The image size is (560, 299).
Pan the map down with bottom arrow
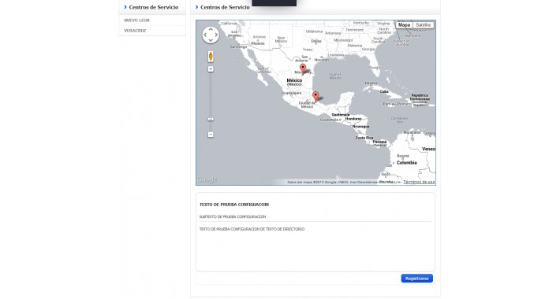pyautogui.click(x=211, y=41)
